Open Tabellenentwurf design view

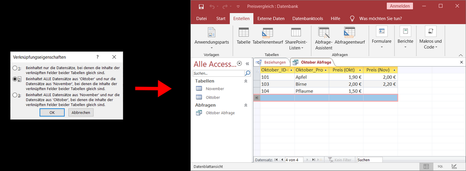coord(267,32)
